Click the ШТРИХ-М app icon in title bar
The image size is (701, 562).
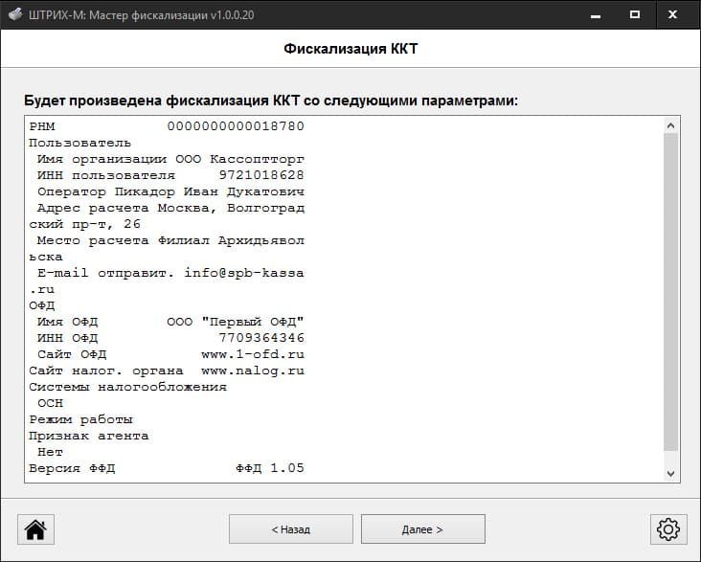(15, 14)
